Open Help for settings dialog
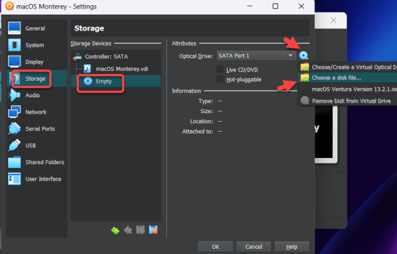The height and width of the screenshot is (254, 397). pos(292,247)
